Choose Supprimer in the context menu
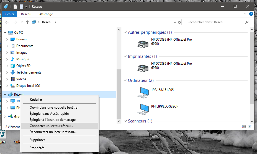 tap(59, 140)
